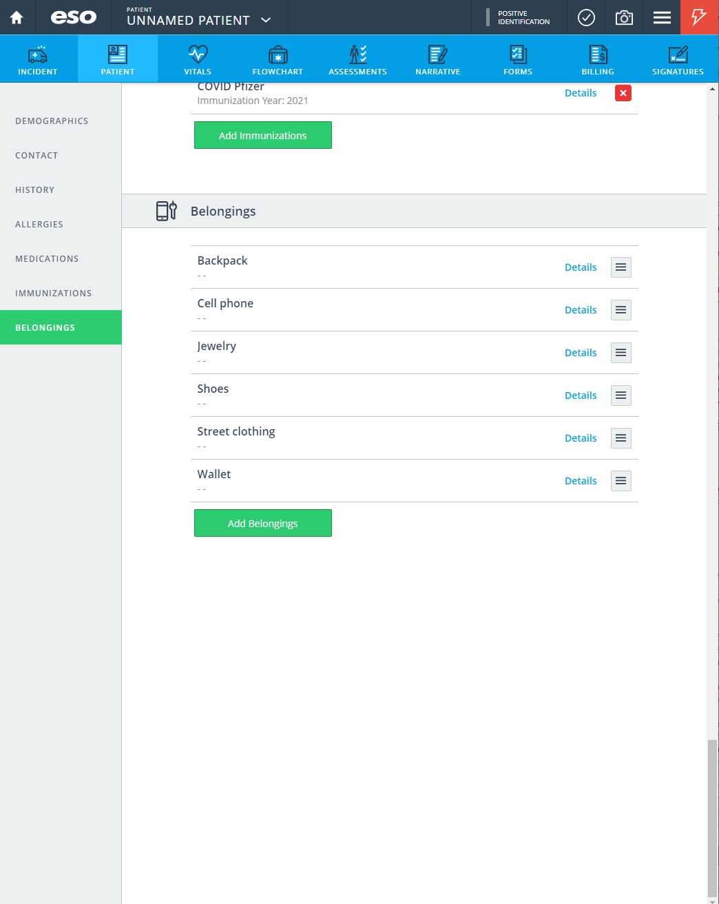
Task: Switch to the Narrative tab
Action: 438,59
